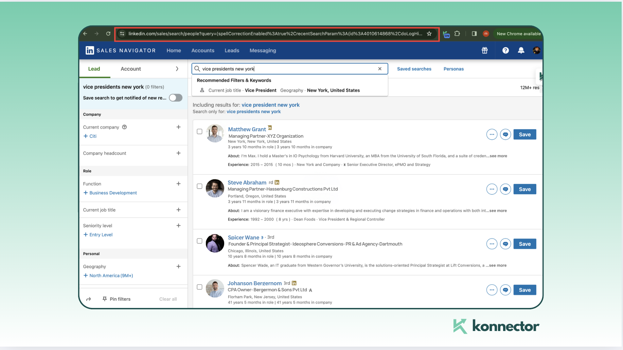Add the Business Development function suggestion
This screenshot has width=623, height=350.
tap(110, 193)
